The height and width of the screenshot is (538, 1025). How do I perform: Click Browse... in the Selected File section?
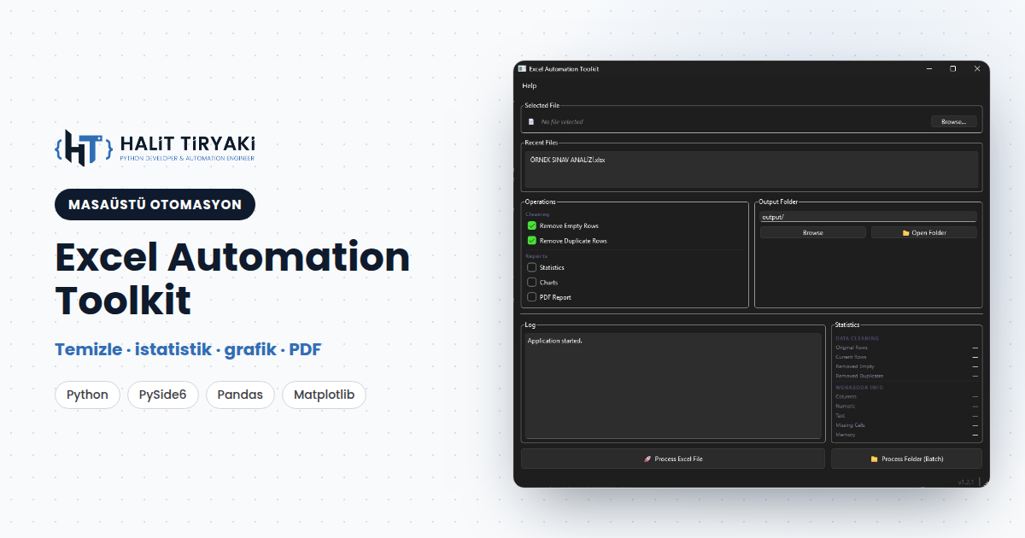point(953,121)
